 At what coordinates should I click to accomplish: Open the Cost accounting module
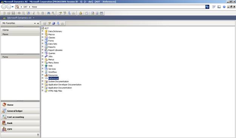pyautogui.click(x=20, y=117)
